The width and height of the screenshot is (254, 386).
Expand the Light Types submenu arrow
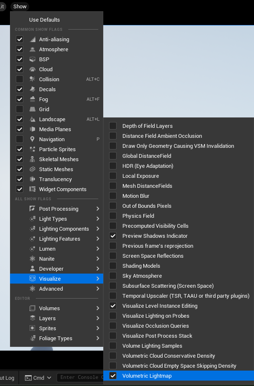[98, 219]
